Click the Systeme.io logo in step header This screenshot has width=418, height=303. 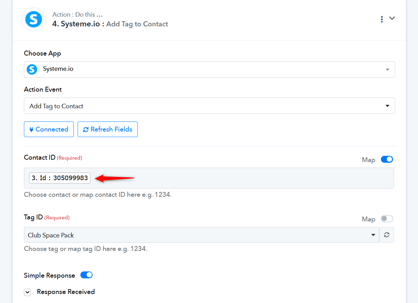(x=34, y=19)
